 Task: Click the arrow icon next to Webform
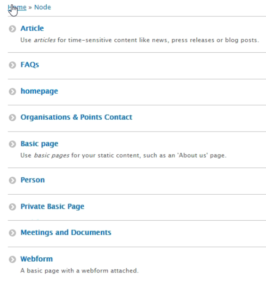point(13,259)
